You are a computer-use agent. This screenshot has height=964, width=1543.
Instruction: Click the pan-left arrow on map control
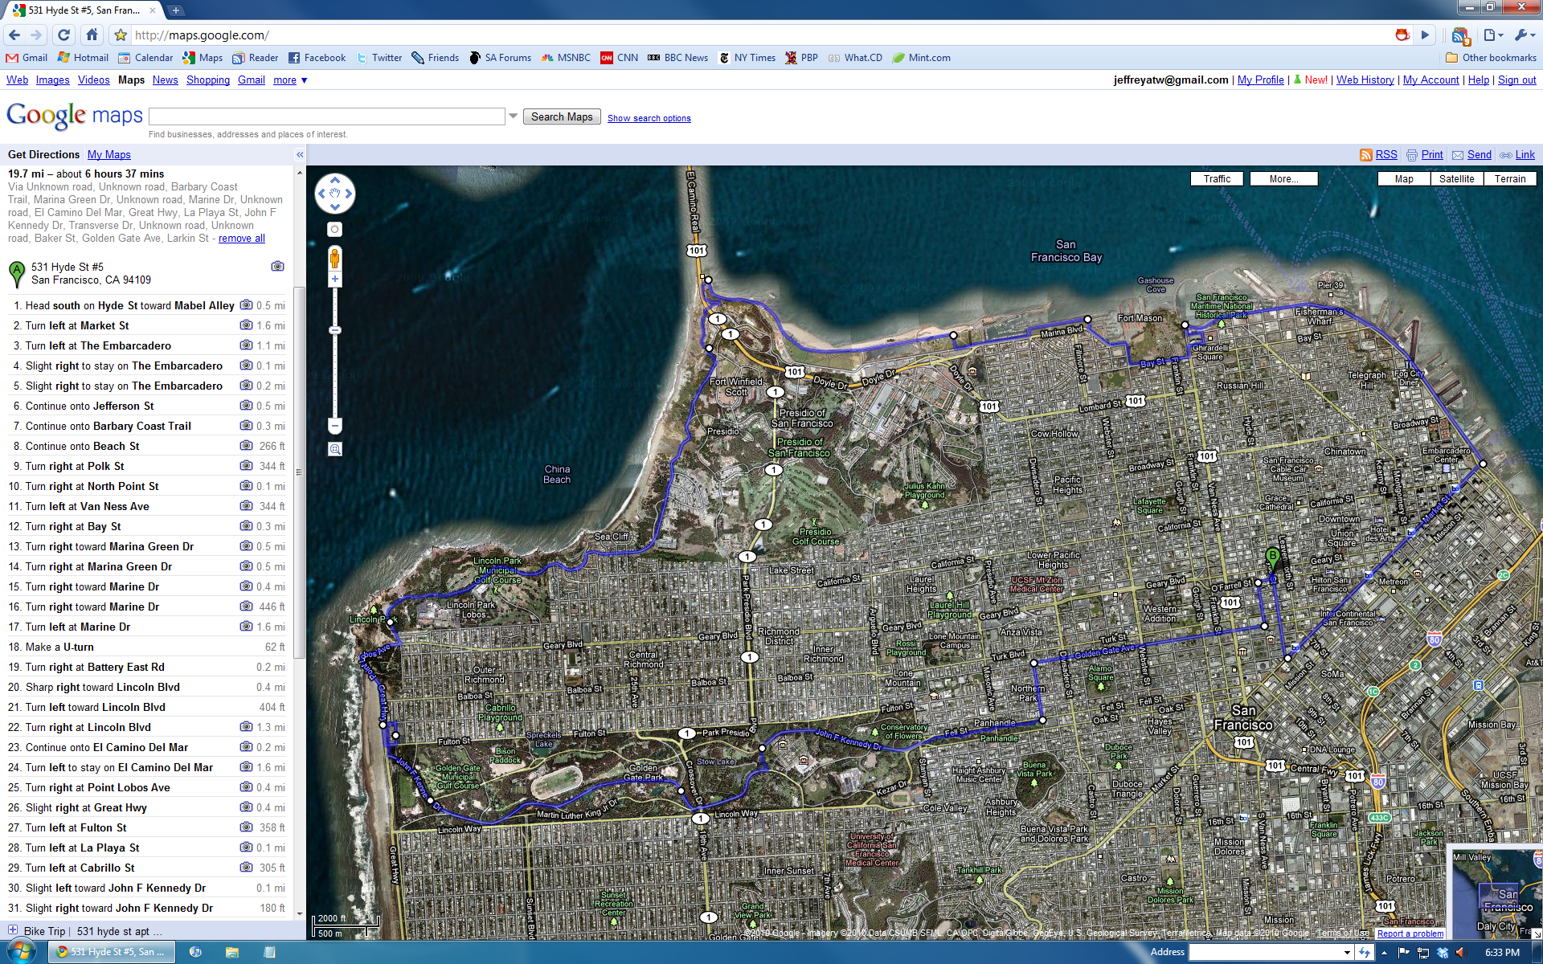coord(321,194)
